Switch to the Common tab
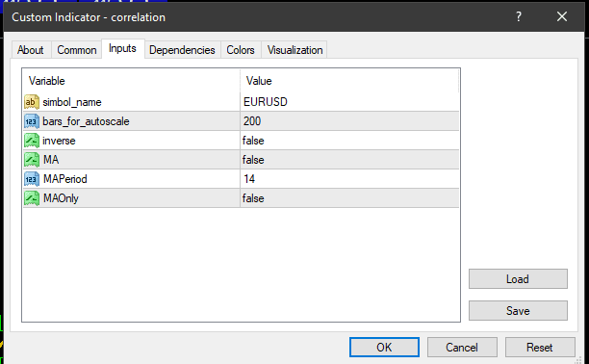This screenshot has width=589, height=364. click(x=77, y=50)
